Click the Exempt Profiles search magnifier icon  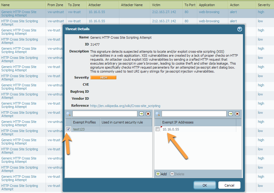click(68, 114)
